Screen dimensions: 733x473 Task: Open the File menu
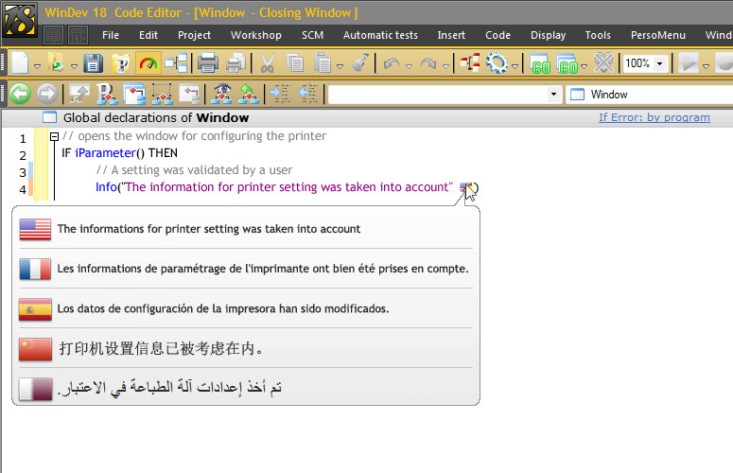pos(111,35)
